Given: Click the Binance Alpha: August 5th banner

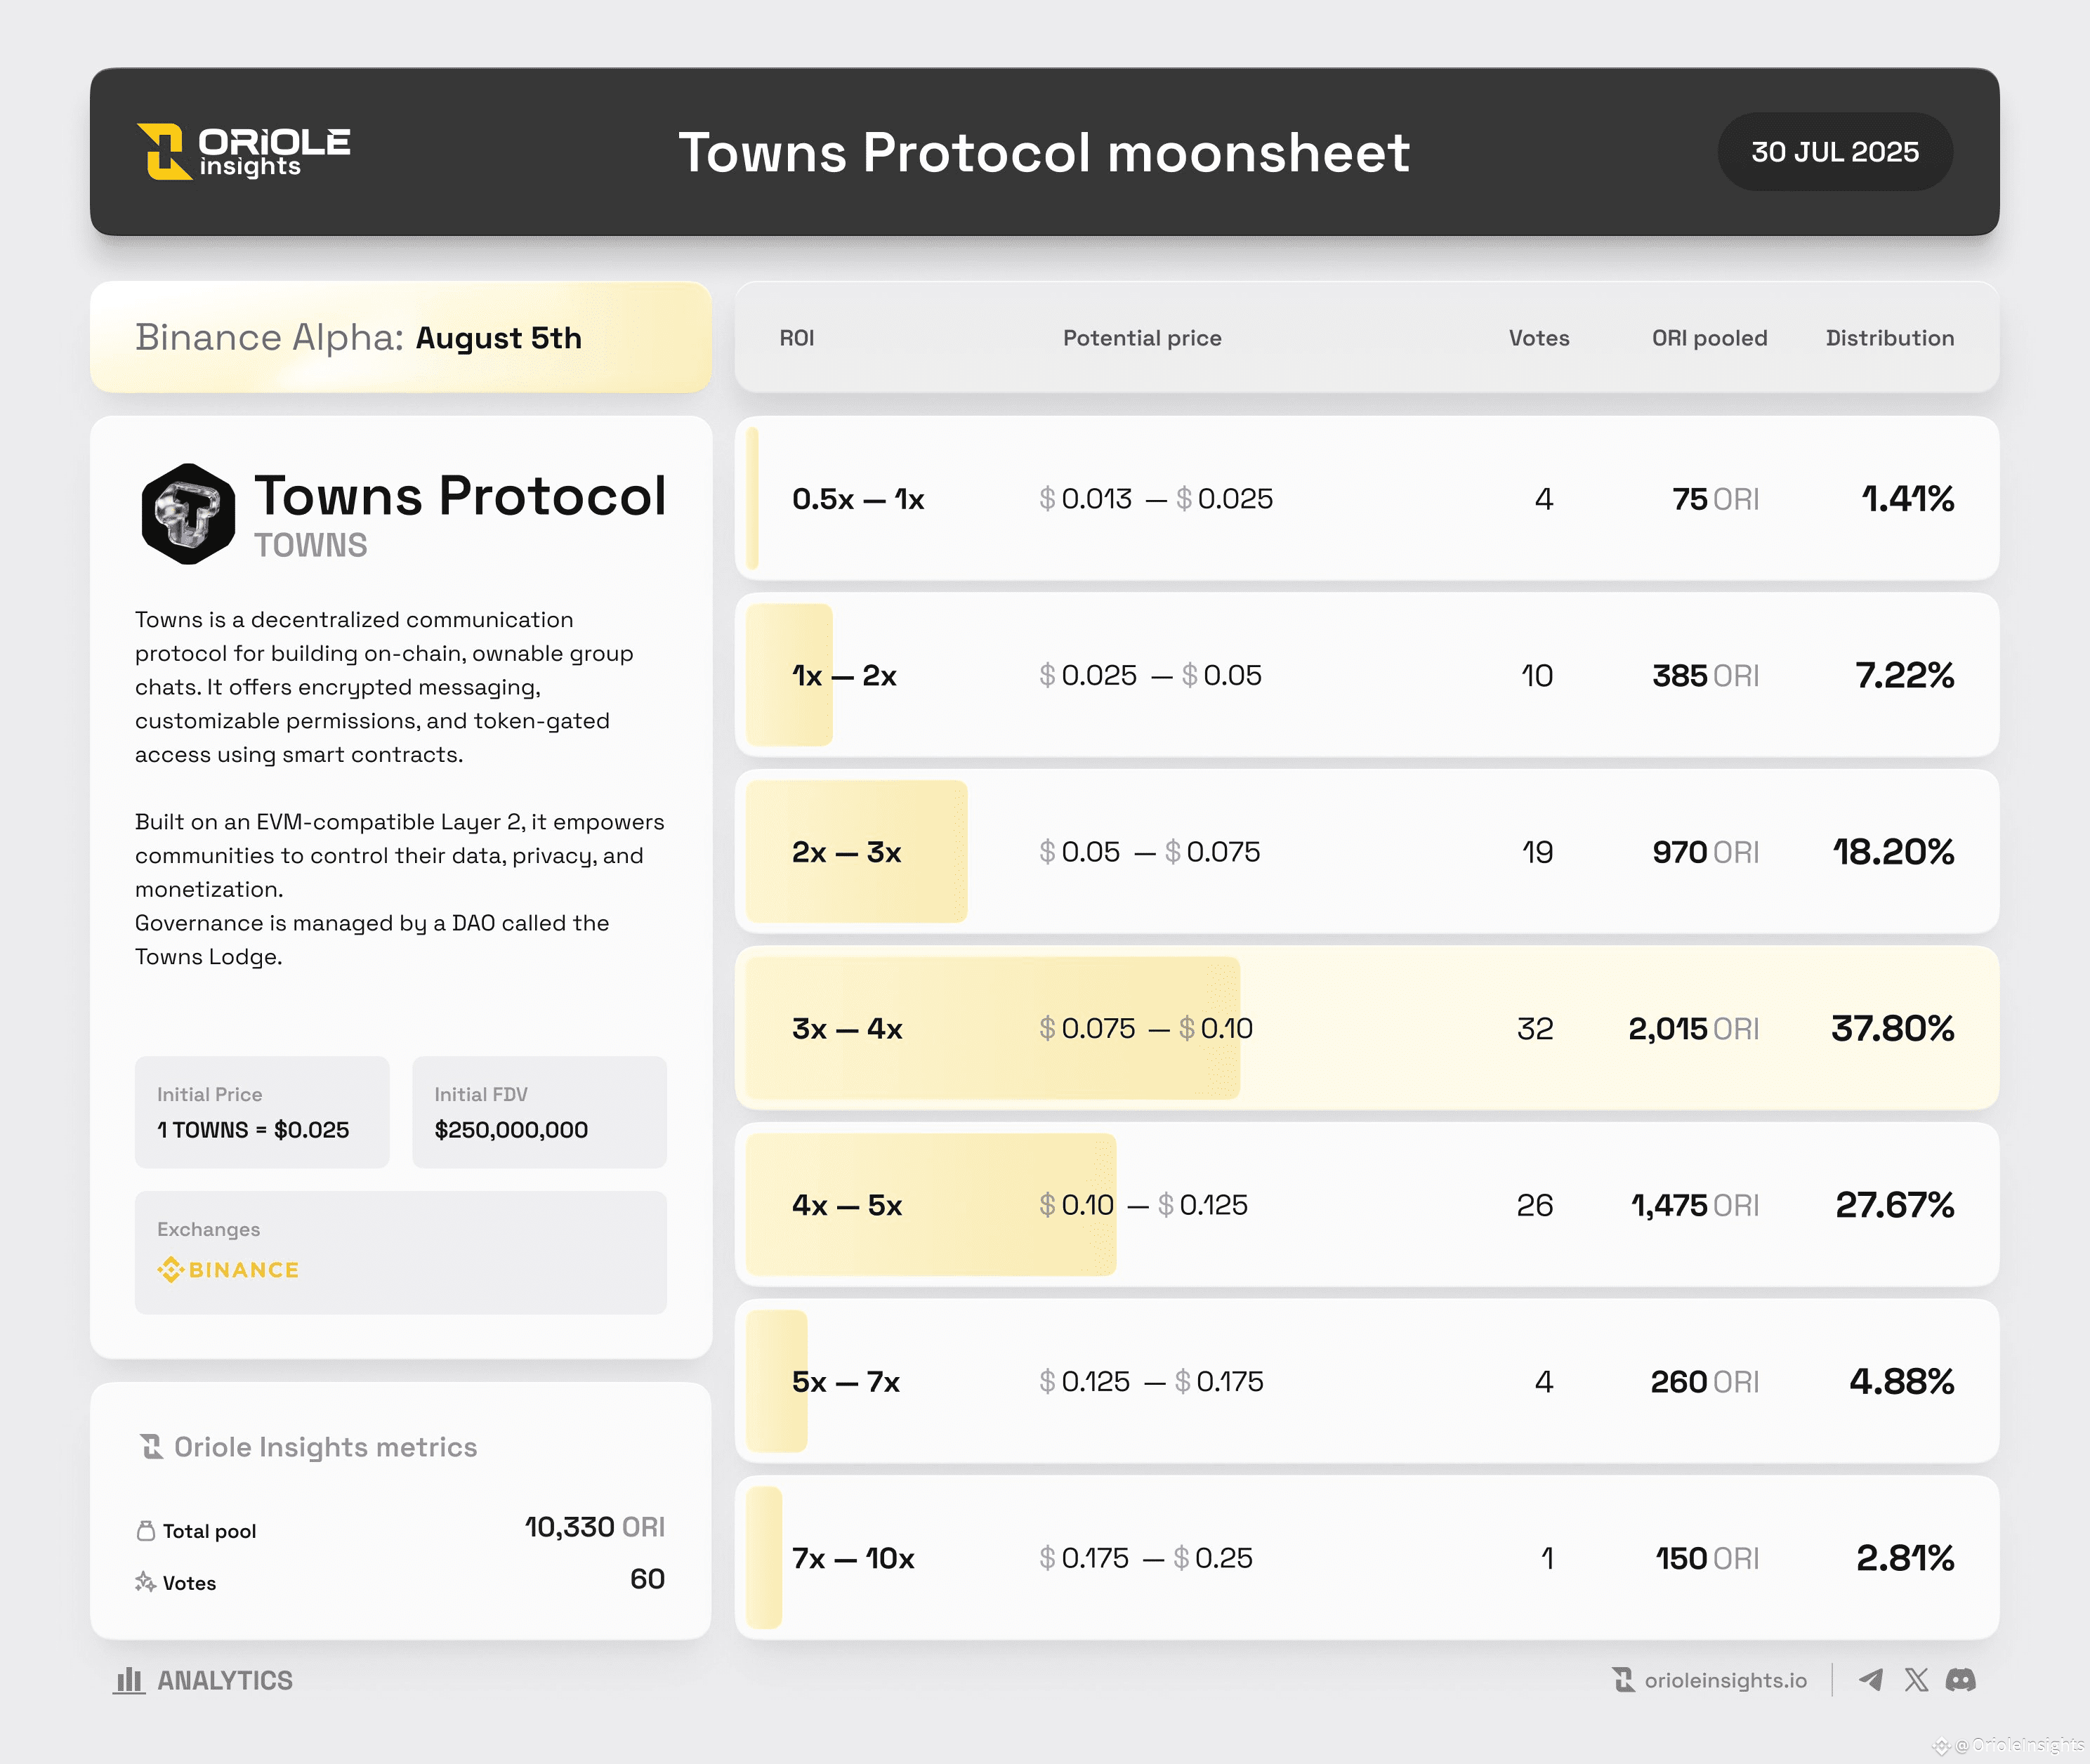Looking at the screenshot, I should (401, 337).
